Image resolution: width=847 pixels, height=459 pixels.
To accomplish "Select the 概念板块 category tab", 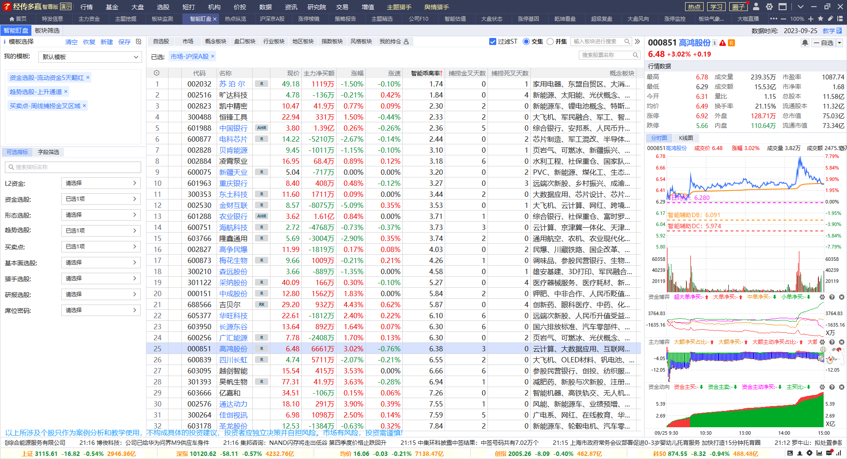I will click(x=216, y=41).
